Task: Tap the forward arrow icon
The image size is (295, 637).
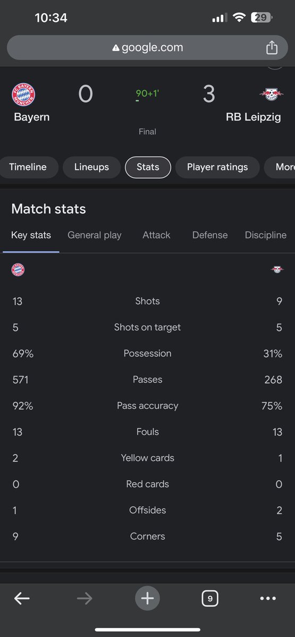Action: tap(85, 599)
